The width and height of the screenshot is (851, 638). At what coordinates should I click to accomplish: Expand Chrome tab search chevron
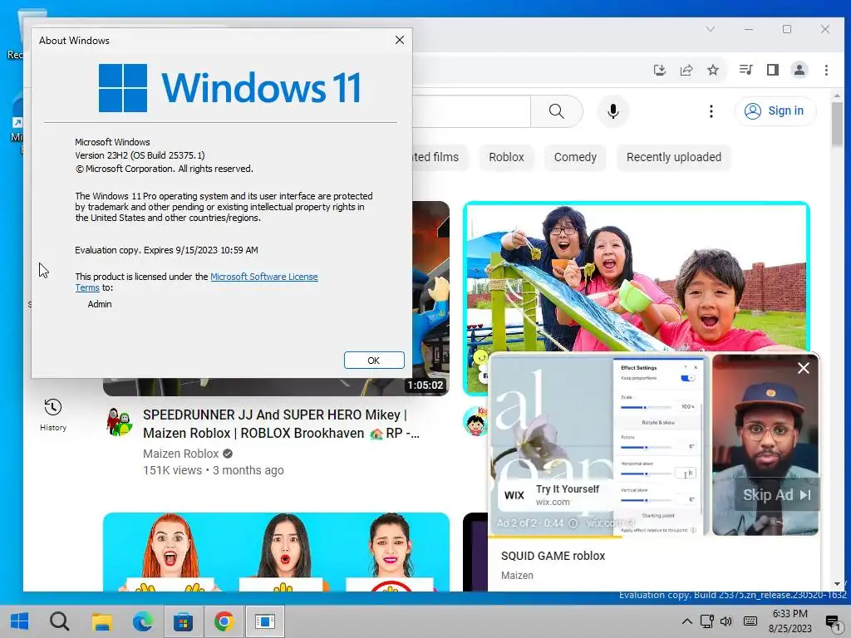click(710, 29)
